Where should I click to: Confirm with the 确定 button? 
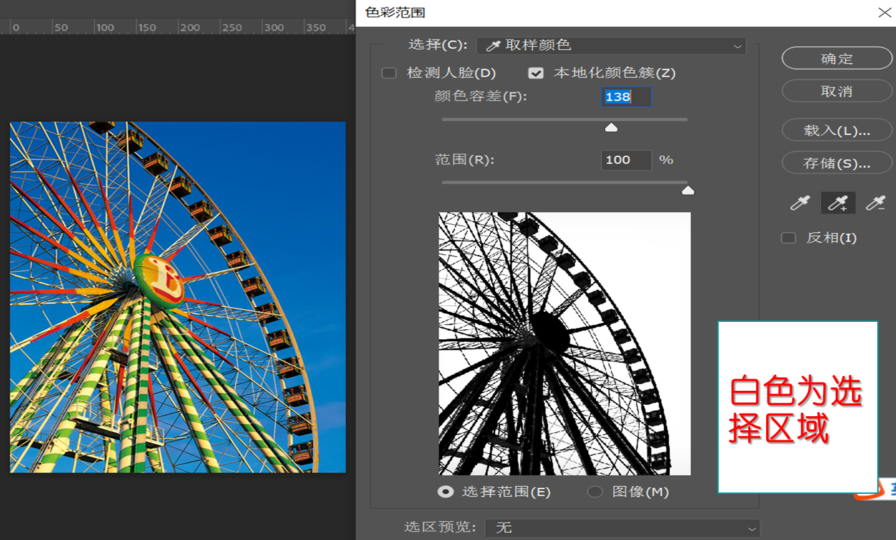click(x=836, y=58)
